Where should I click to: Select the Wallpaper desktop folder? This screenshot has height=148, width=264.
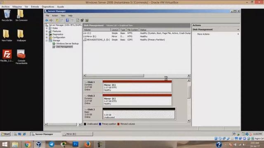coord(21,35)
